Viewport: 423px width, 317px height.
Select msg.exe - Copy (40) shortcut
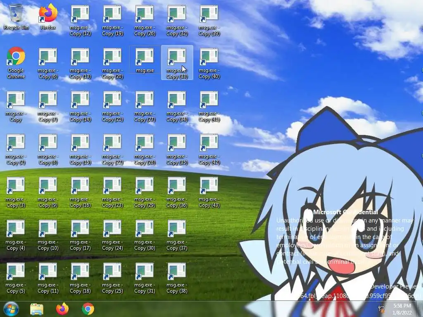pyautogui.click(x=209, y=63)
